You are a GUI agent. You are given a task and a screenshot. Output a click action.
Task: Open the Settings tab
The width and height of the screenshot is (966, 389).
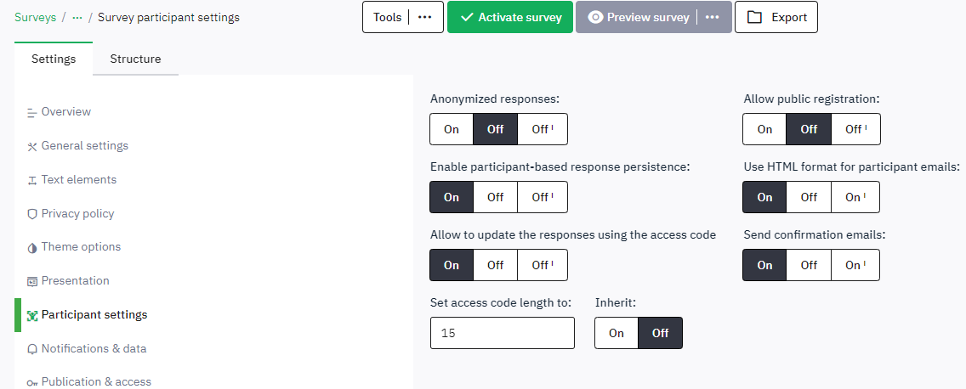pyautogui.click(x=54, y=59)
